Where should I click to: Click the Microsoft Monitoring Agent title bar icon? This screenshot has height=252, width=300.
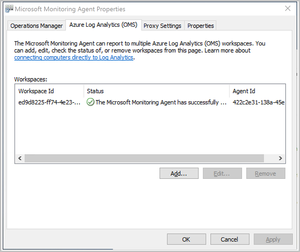(9, 9)
